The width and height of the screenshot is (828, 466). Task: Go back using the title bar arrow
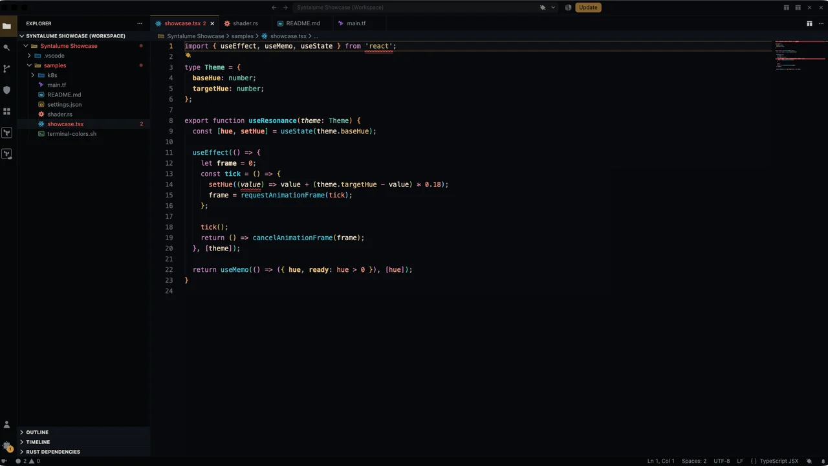274,8
